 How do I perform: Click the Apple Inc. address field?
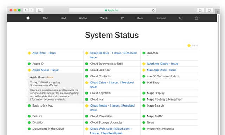tap(112, 10)
